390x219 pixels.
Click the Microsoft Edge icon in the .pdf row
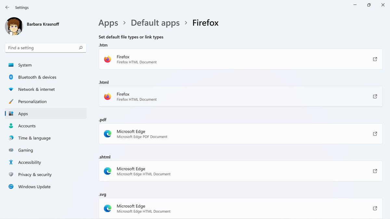[107, 134]
